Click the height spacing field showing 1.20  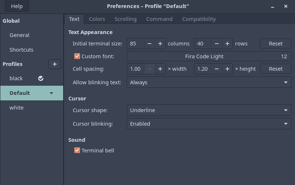[203, 69]
